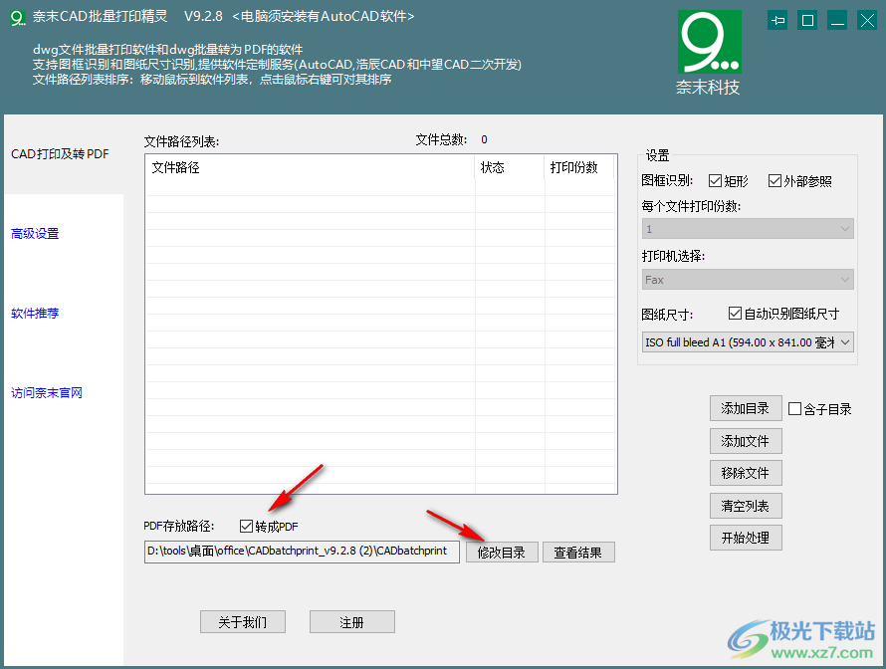
Task: Toggle the 矩形 frame recognition checkbox
Action: click(x=716, y=181)
